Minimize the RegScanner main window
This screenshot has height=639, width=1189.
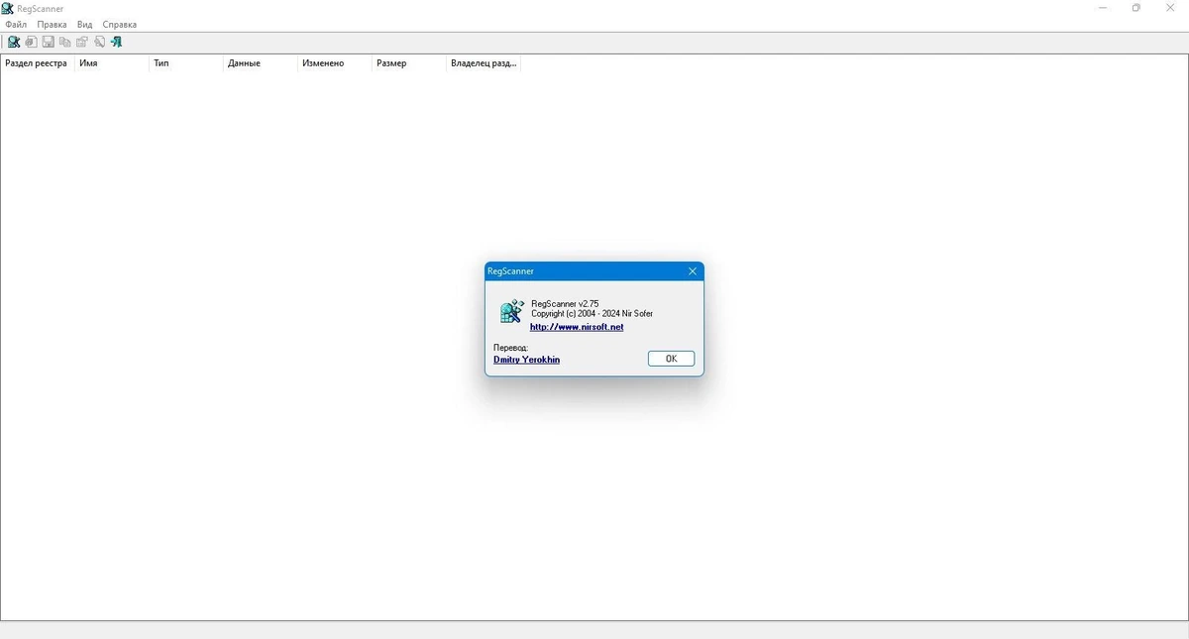tap(1103, 8)
